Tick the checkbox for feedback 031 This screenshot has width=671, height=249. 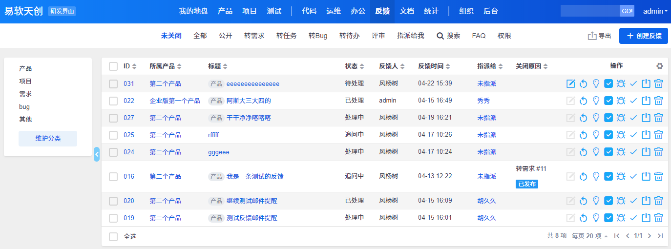click(x=113, y=83)
